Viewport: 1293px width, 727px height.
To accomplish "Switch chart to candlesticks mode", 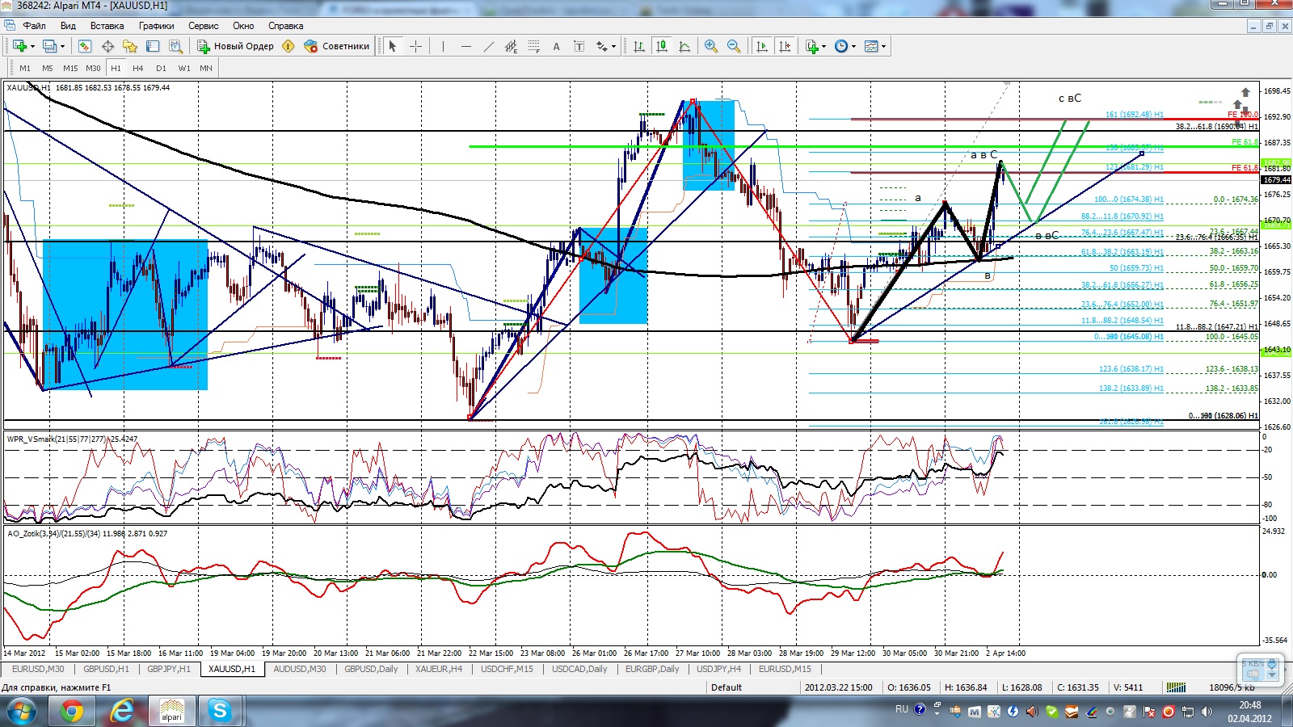I will click(x=662, y=46).
